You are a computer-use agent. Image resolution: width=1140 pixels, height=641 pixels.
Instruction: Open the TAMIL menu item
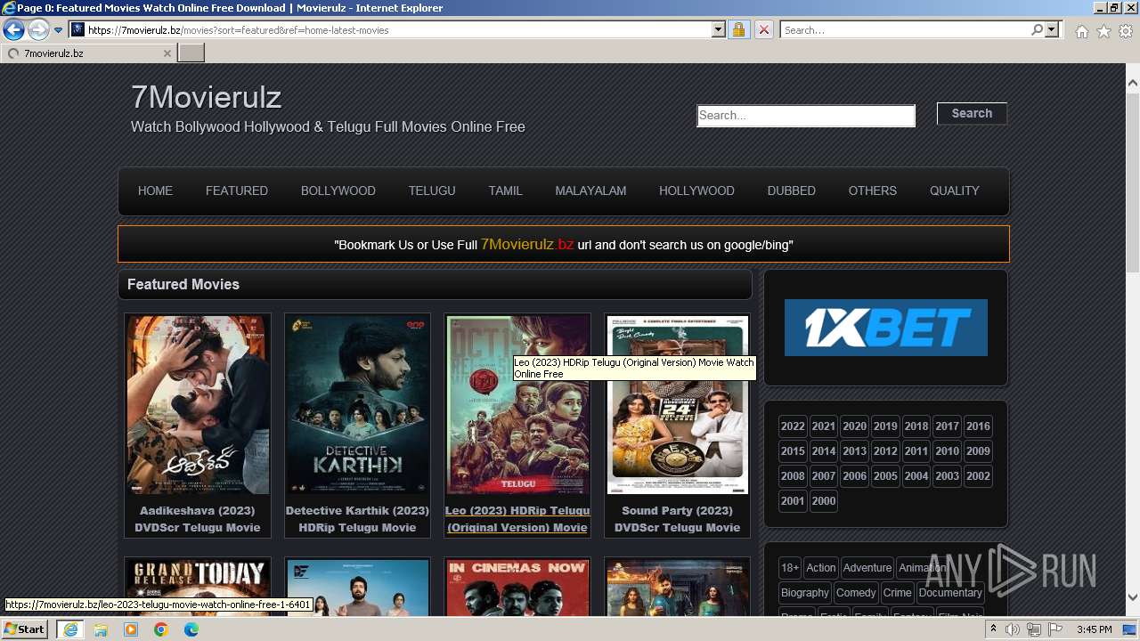coord(505,191)
